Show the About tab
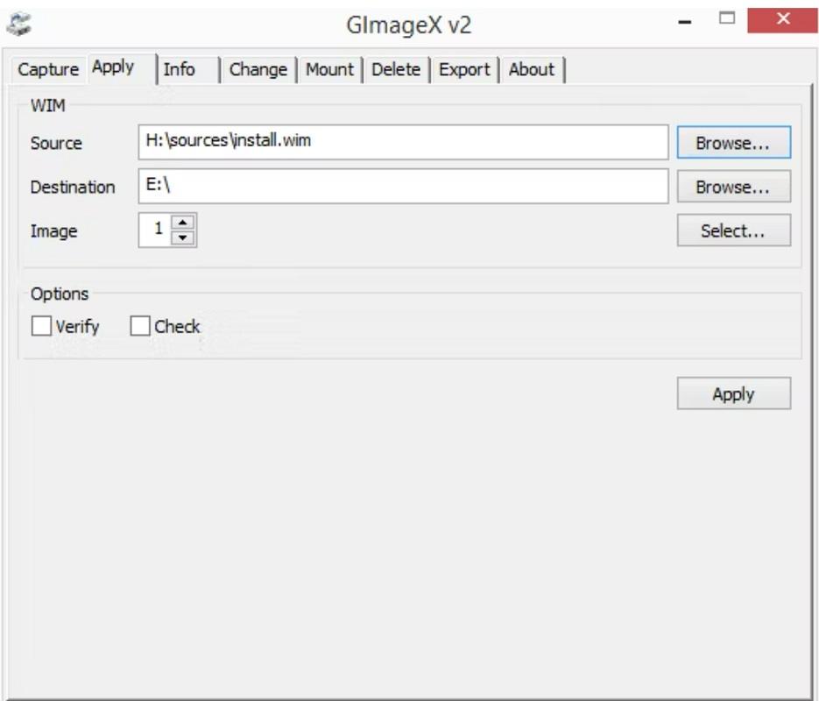Image resolution: width=819 pixels, height=701 pixels. pos(531,70)
